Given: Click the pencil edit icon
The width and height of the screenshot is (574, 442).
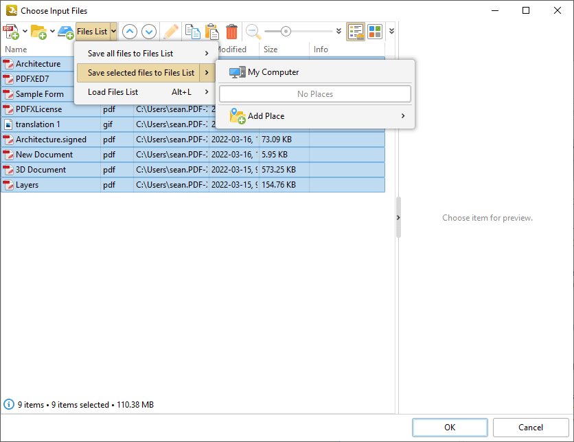Looking at the screenshot, I should coord(171,32).
